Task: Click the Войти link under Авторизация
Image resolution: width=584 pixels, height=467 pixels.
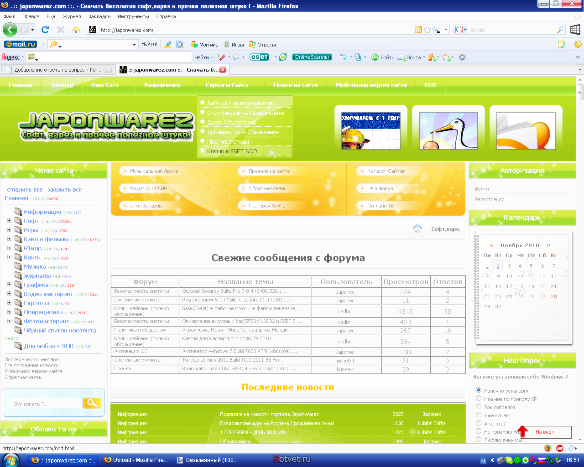Action: tap(482, 189)
